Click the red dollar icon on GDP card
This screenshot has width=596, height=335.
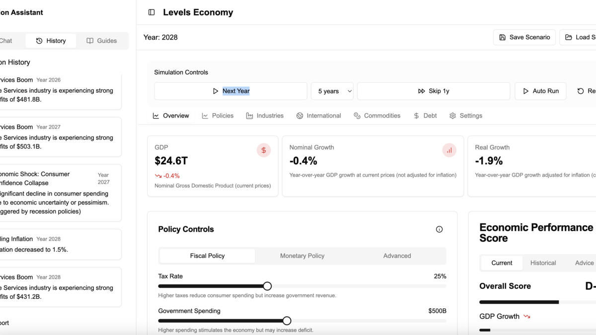tap(264, 150)
